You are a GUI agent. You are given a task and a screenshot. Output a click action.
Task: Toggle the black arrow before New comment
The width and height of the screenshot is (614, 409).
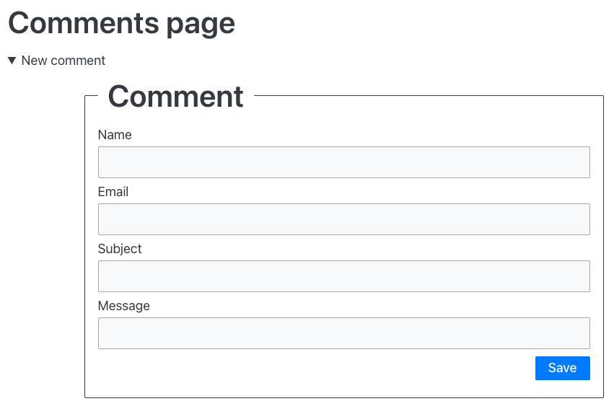(x=12, y=61)
